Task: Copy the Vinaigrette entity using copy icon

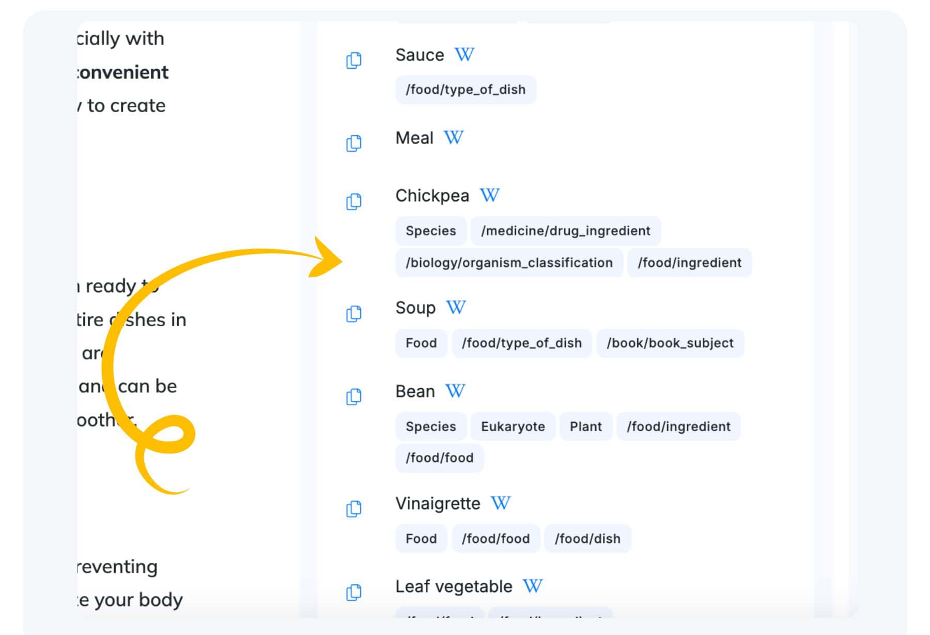Action: click(353, 509)
